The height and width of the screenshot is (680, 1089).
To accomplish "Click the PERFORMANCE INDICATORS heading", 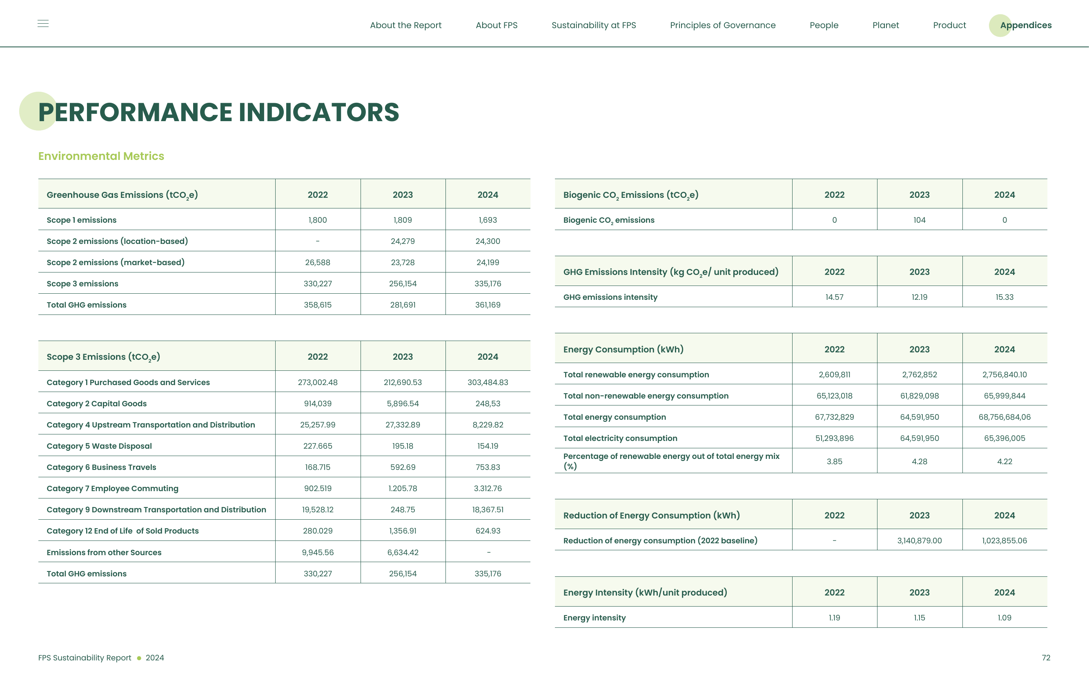I will [x=219, y=112].
